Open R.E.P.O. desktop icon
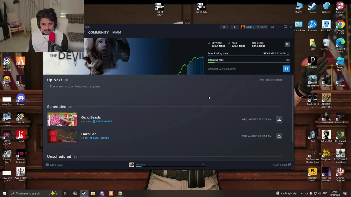 (x=7, y=81)
